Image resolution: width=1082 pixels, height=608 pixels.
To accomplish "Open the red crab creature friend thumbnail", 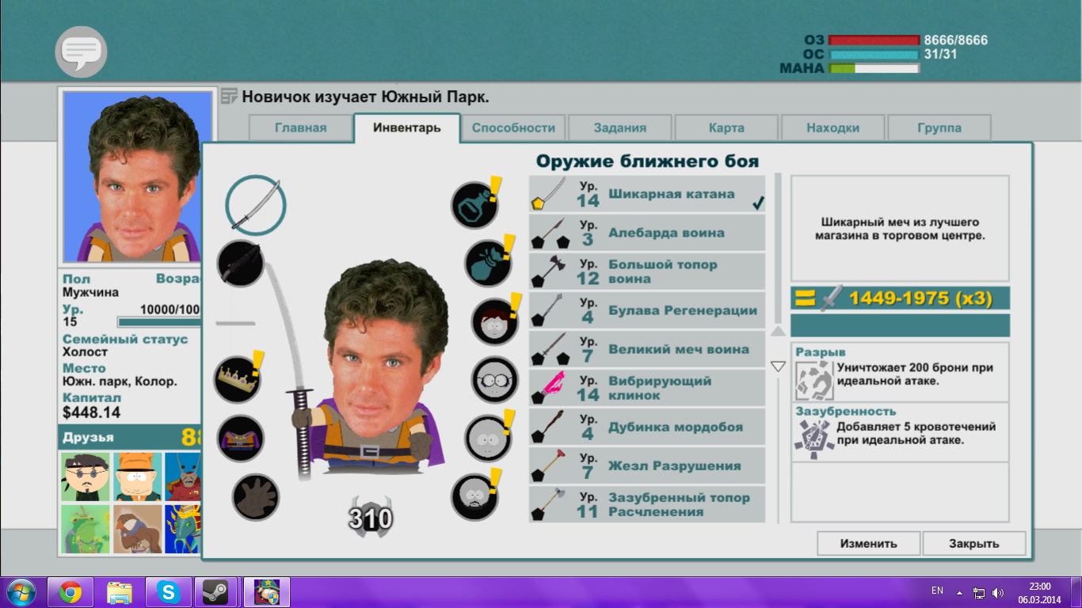I will tap(182, 477).
